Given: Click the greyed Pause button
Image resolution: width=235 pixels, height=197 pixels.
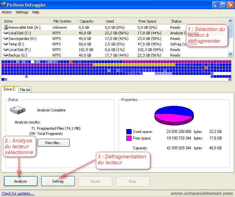Looking at the screenshot, I should (x=95, y=181).
